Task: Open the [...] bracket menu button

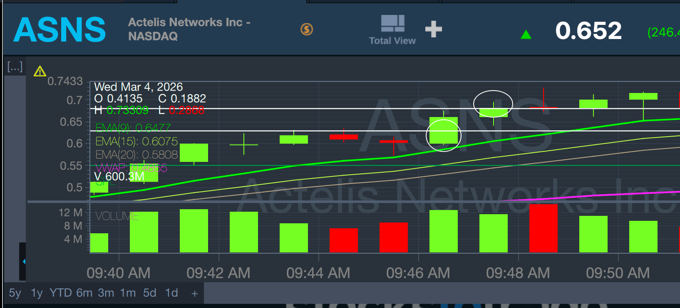Action: point(15,66)
